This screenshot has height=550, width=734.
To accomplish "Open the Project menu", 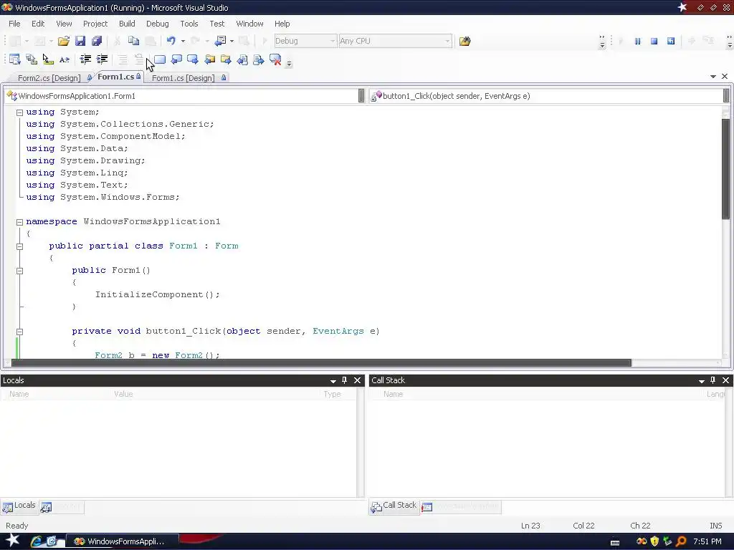I will click(x=95, y=24).
